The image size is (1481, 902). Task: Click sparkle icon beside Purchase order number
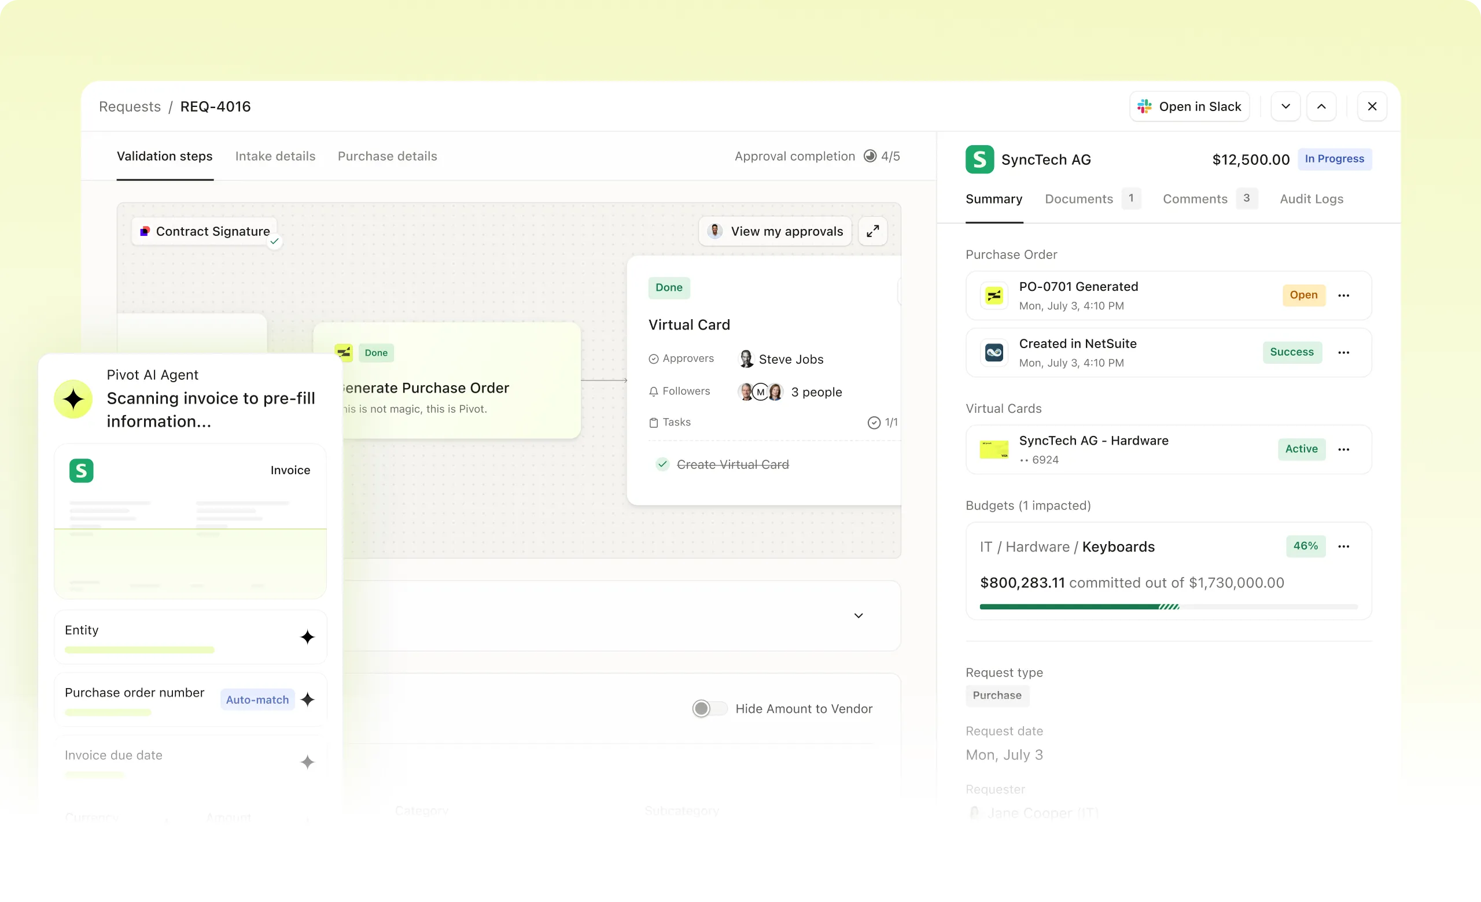coord(307,700)
